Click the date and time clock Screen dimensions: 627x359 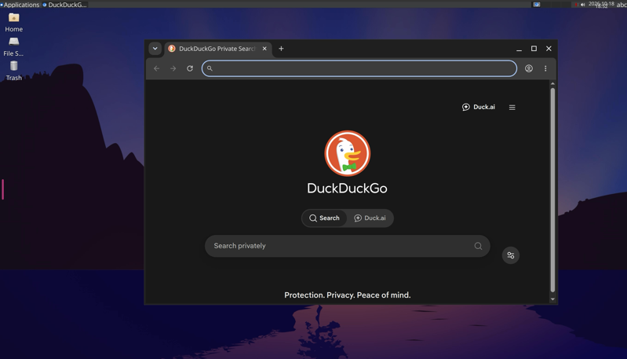(601, 5)
